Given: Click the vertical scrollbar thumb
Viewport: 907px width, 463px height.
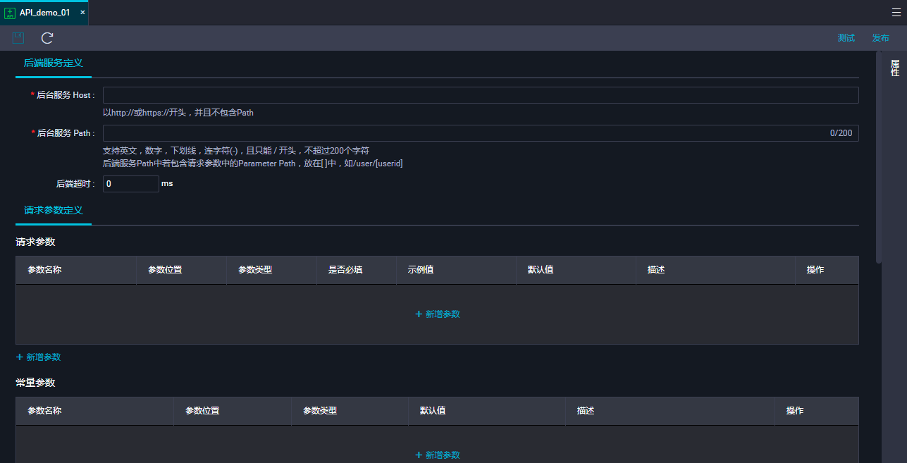Looking at the screenshot, I should click(x=878, y=156).
